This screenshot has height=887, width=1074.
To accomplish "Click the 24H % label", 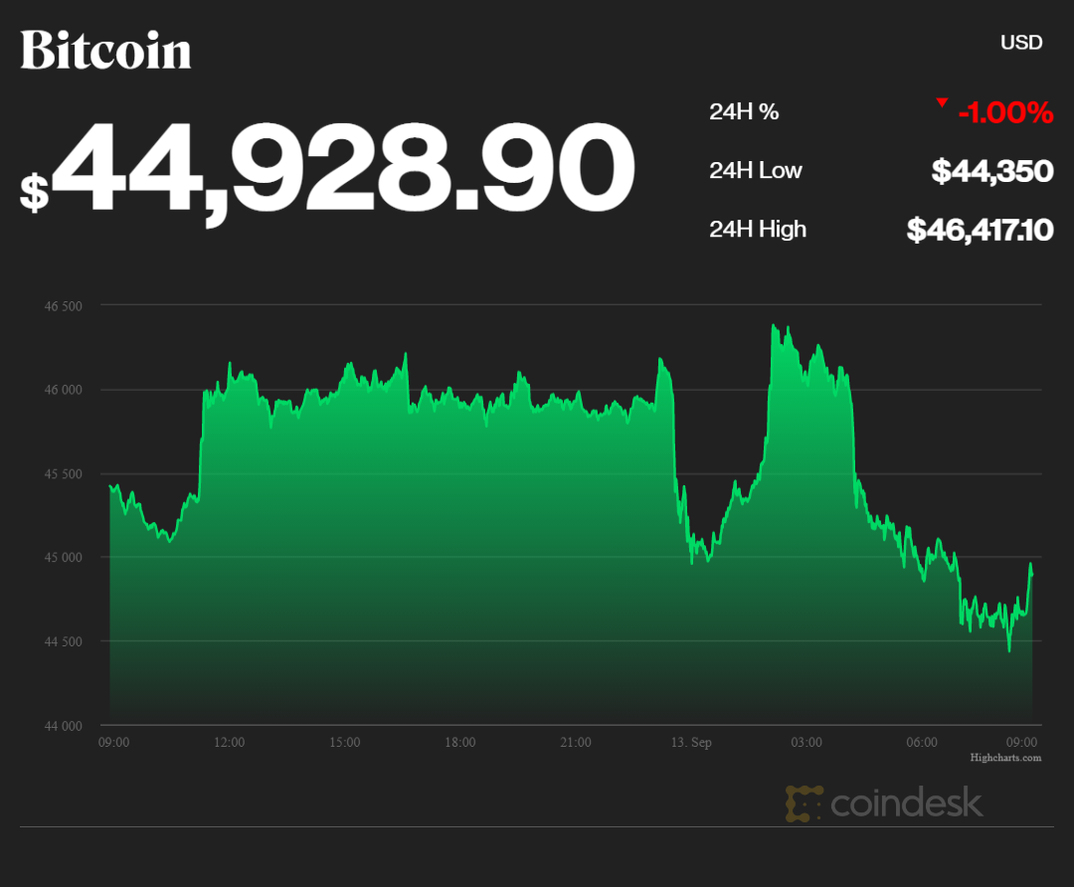I will coord(744,111).
